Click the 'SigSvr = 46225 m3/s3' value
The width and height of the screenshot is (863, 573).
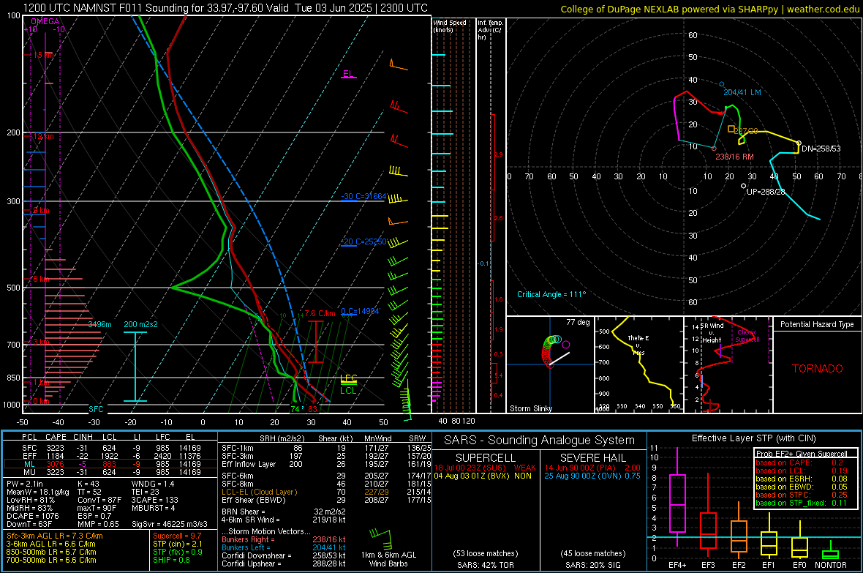coord(170,524)
